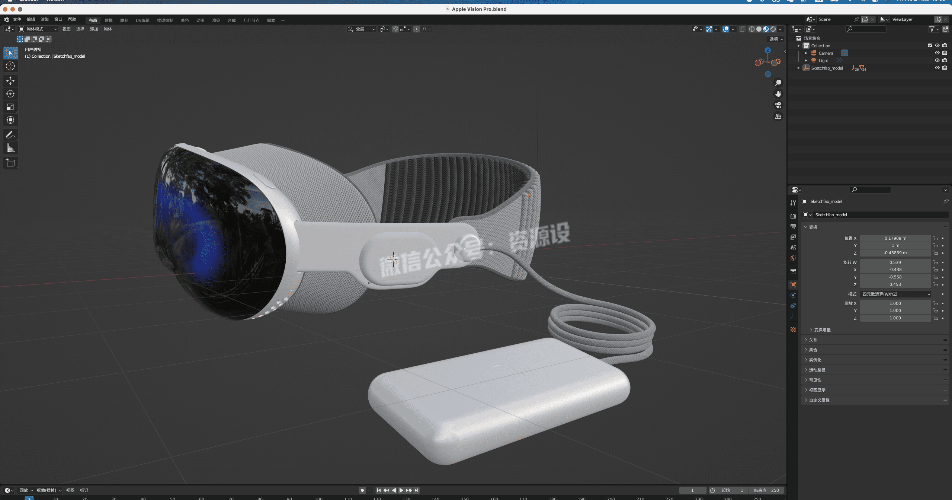This screenshot has height=500, width=952.
Task: Open the 选项 options dropdown
Action: [776, 39]
